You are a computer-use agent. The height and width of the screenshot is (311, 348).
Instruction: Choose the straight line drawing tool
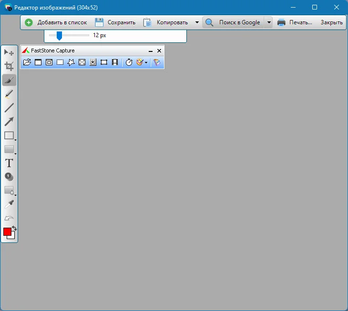click(9, 108)
